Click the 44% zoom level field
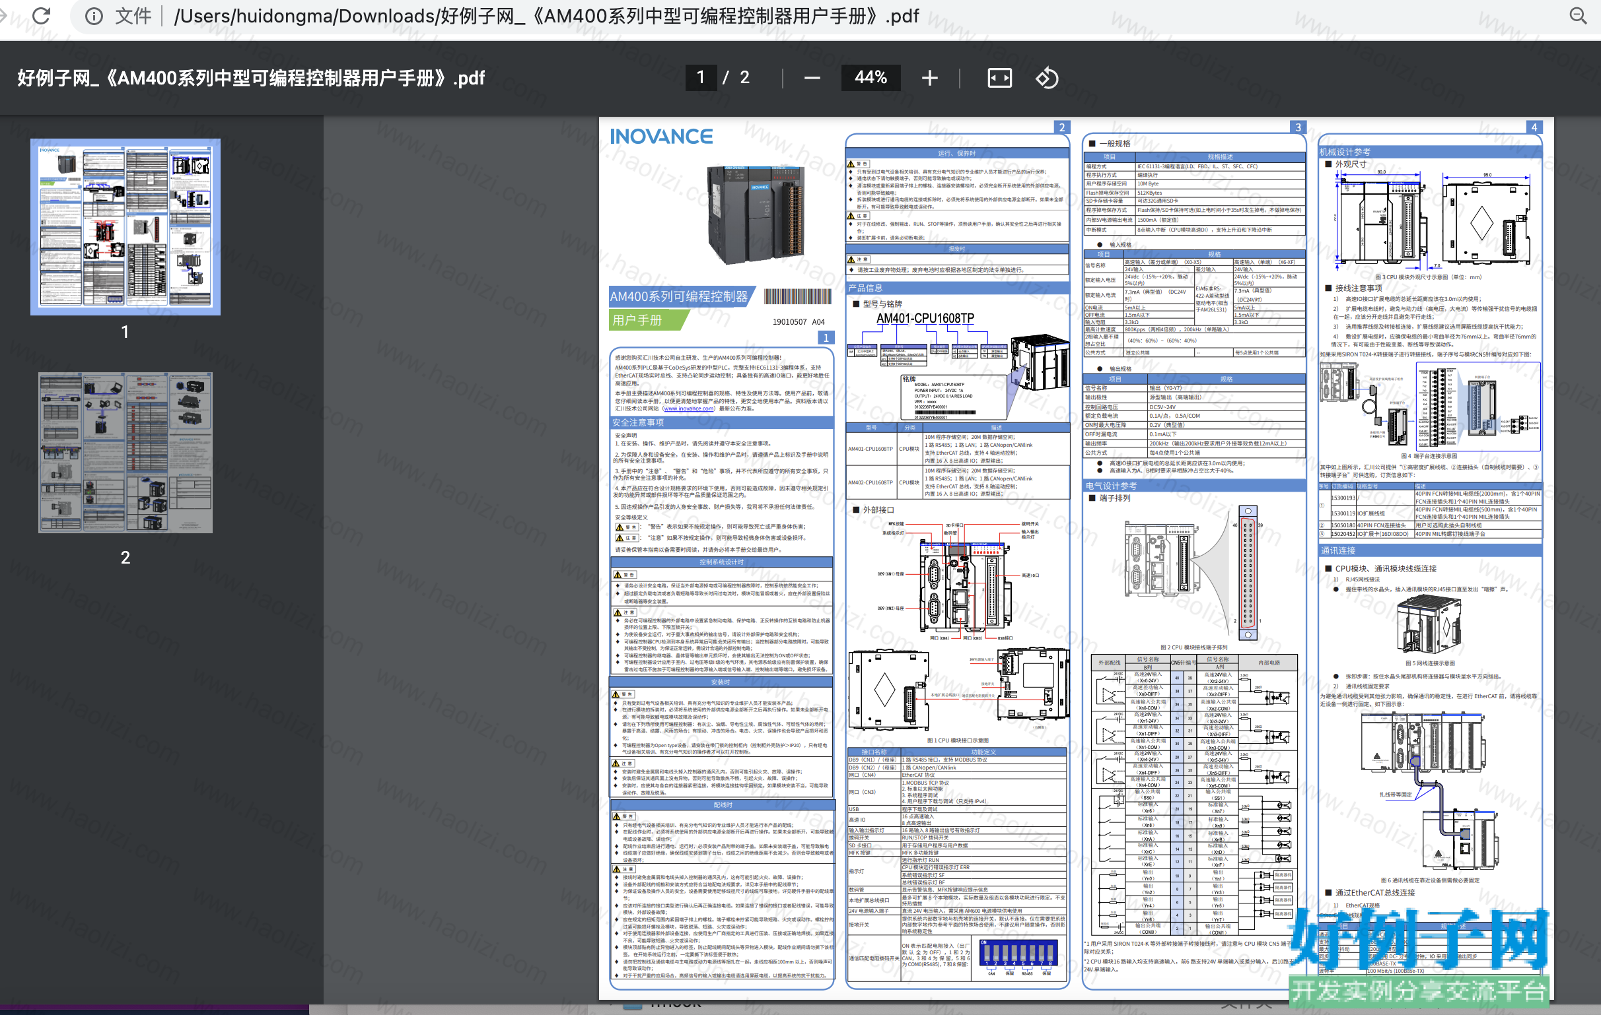The image size is (1601, 1015). tap(871, 78)
